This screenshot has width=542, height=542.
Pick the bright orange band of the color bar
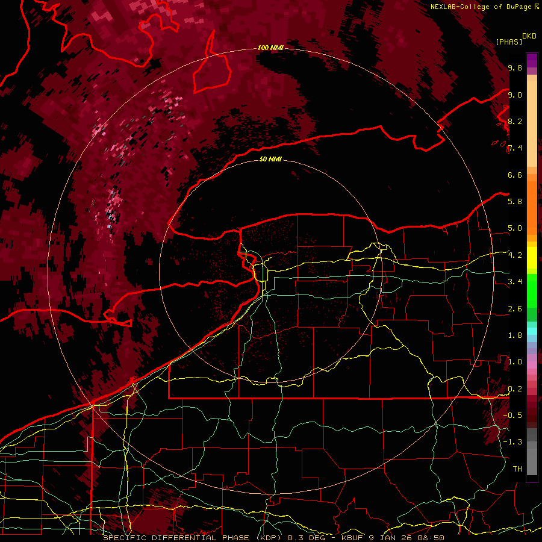click(x=532, y=208)
